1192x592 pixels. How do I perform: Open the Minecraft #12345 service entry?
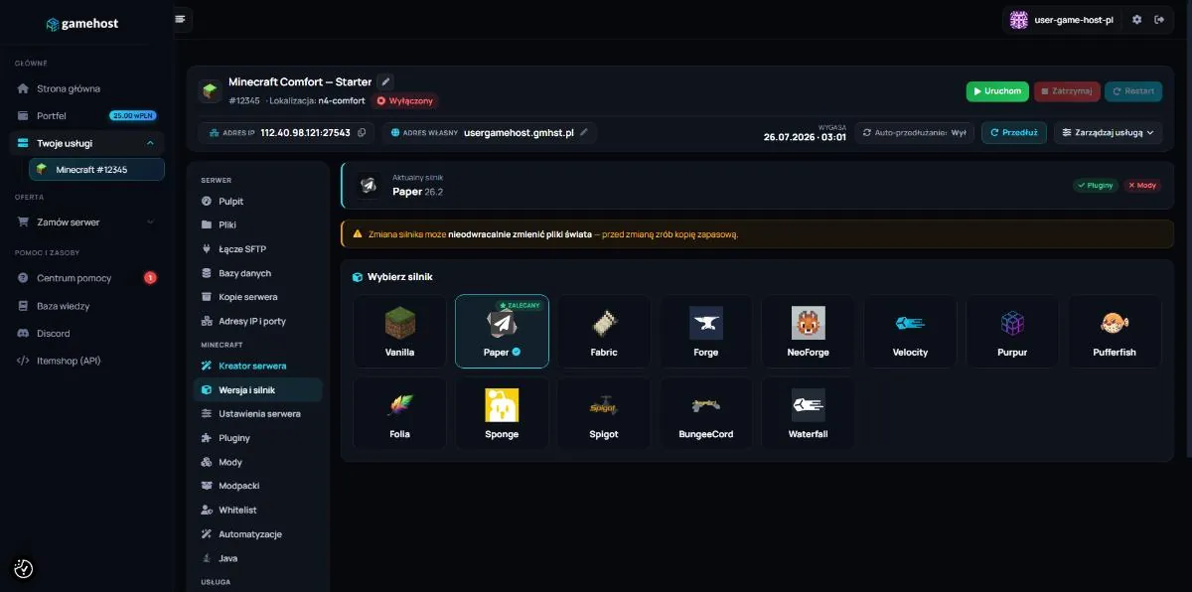[x=96, y=170]
